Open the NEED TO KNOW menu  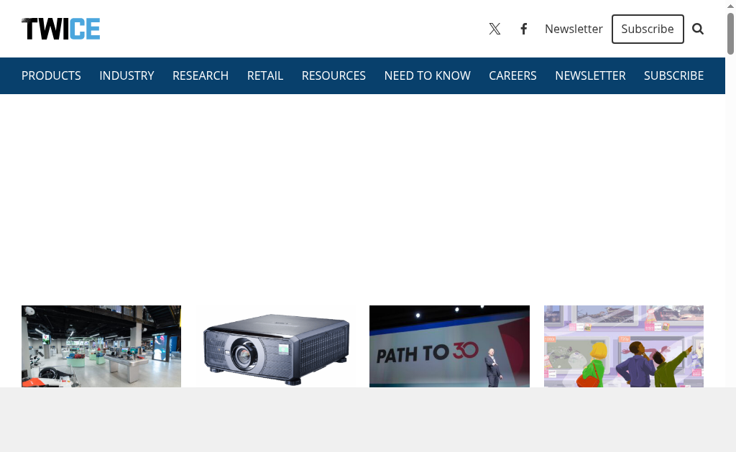click(428, 75)
